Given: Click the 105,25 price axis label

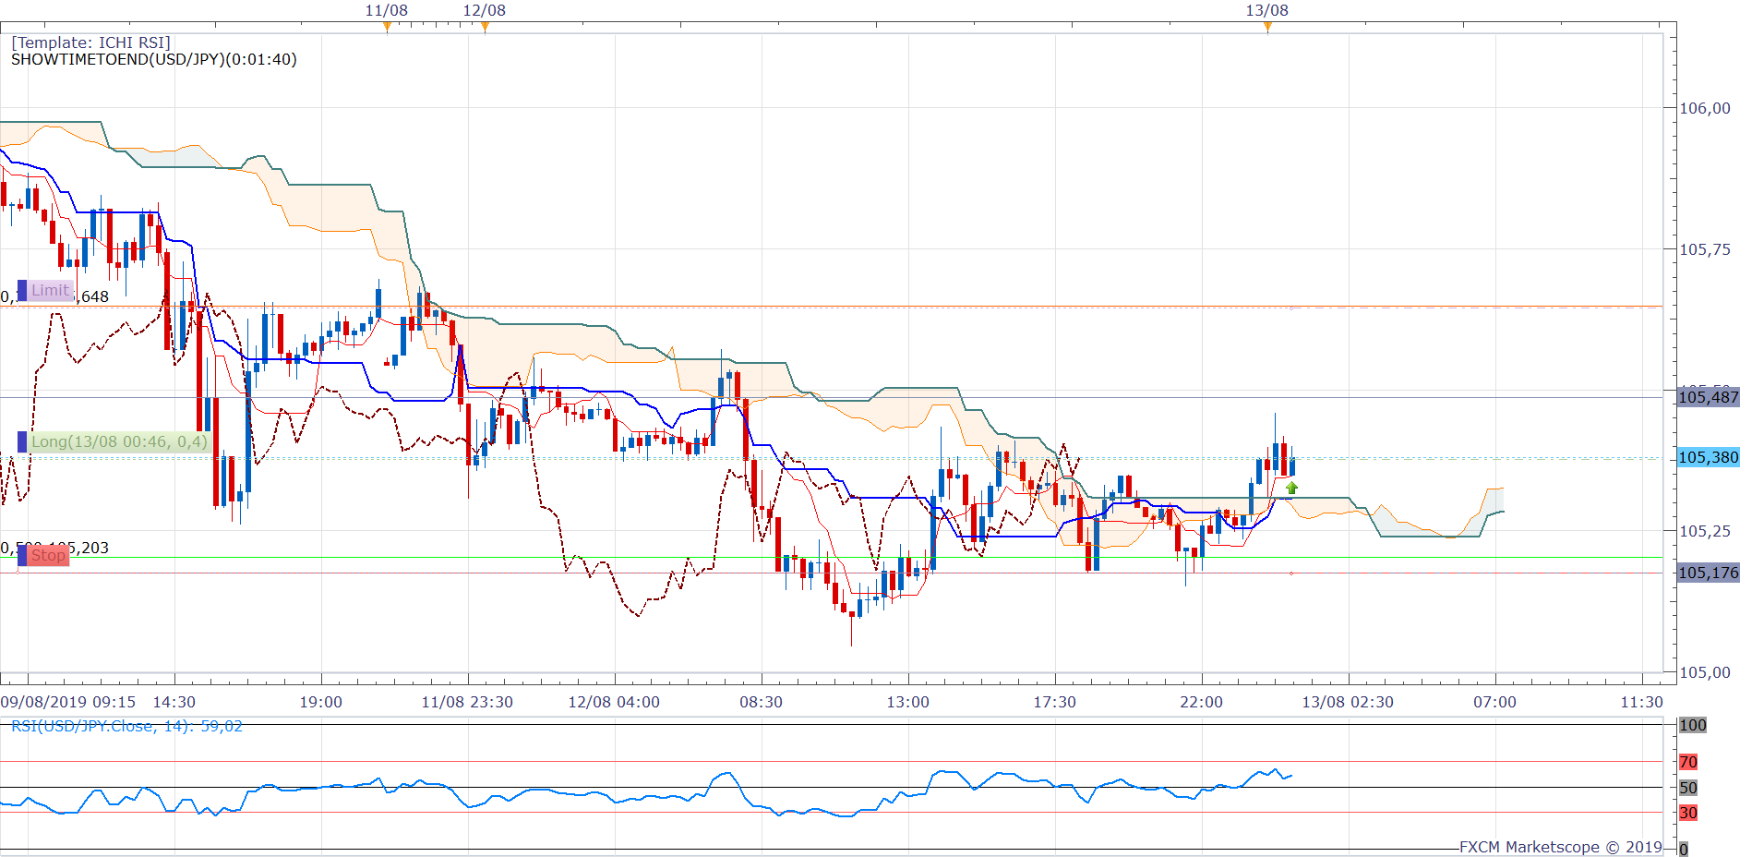Looking at the screenshot, I should point(1704,531).
